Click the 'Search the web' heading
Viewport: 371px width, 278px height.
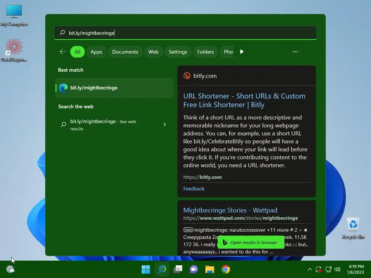click(x=76, y=107)
